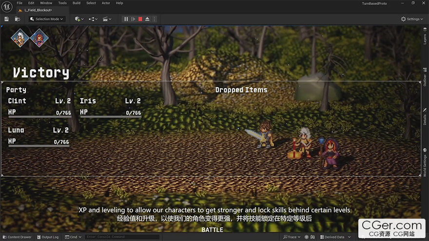The image size is (429, 241).
Task: Open the Build menu
Action: [x=77, y=3]
